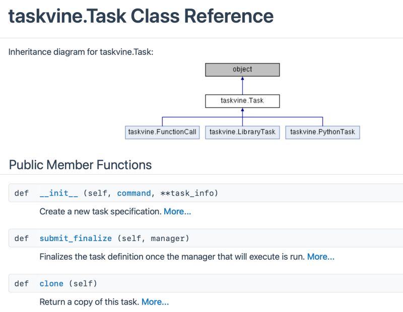This screenshot has width=403, height=312.
Task: Select the def keyword beside __init__
Action: coord(22,193)
